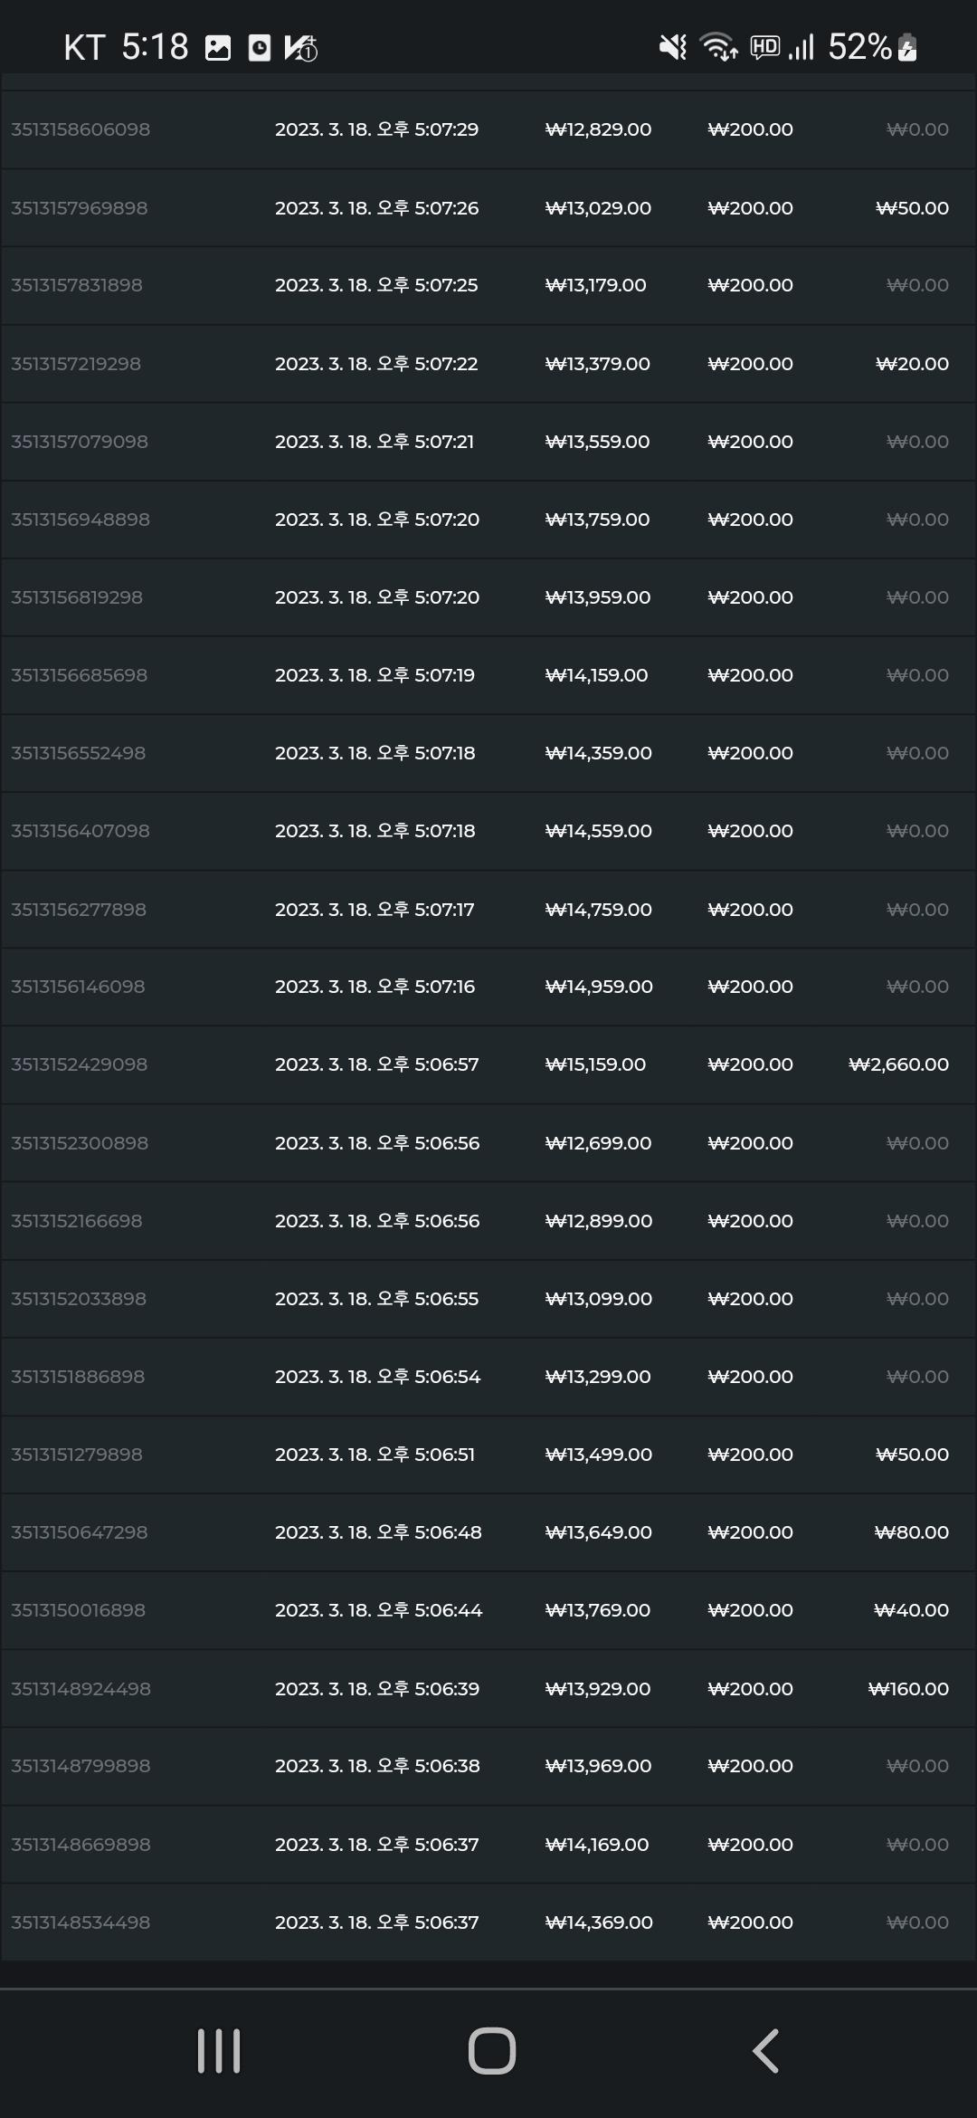
Task: Select balance ₩15,159.00 entry
Action: pyautogui.click(x=595, y=1064)
